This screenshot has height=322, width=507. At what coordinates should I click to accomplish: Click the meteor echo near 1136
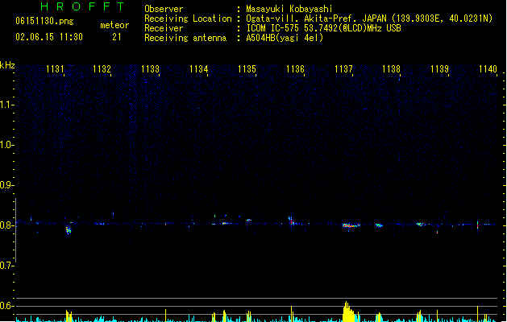[291, 221]
